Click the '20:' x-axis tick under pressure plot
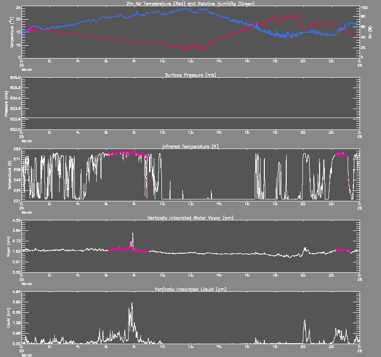 pos(303,132)
